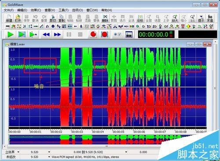Image resolution: width=220 pixels, height=161 pixels.
Task: Open the 编辑(E) menu
Action: [x=22, y=10]
